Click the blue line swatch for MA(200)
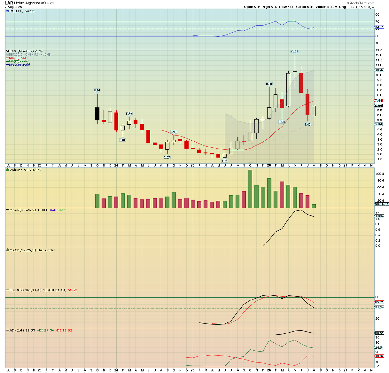The width and height of the screenshot is (389, 373). point(7,65)
